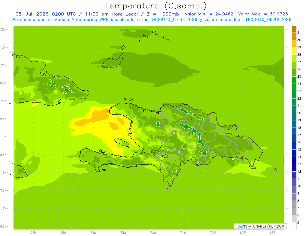Click the '20N' latitude axis label
Viewport: 306px width, 236px height.
pos(4,101)
